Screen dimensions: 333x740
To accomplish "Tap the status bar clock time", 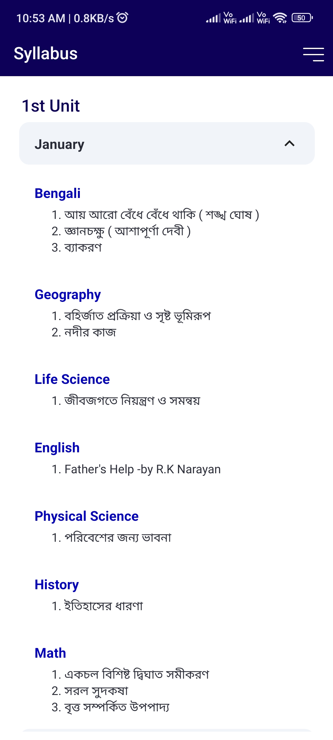I will point(41,18).
